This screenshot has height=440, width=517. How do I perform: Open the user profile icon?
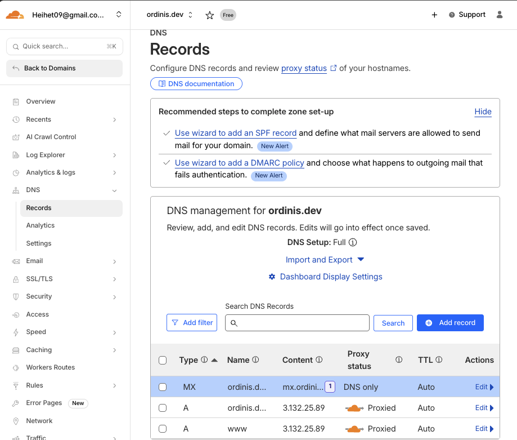(500, 15)
